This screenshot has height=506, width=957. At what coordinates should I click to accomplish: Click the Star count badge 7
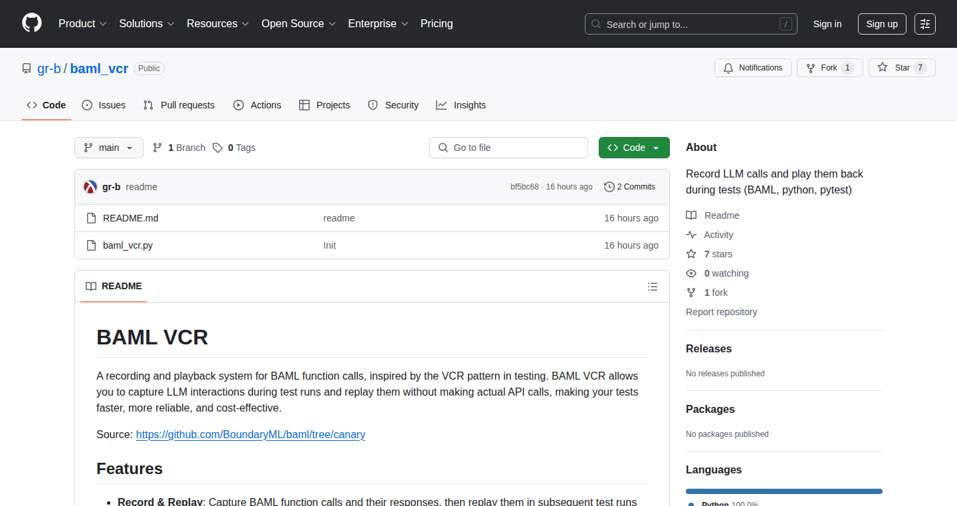click(x=920, y=68)
